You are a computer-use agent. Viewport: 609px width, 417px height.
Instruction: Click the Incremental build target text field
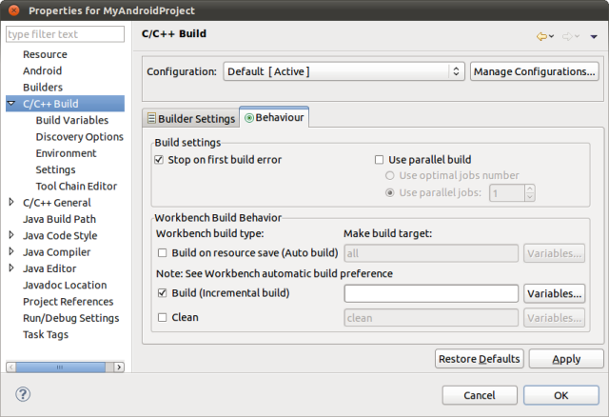click(430, 293)
